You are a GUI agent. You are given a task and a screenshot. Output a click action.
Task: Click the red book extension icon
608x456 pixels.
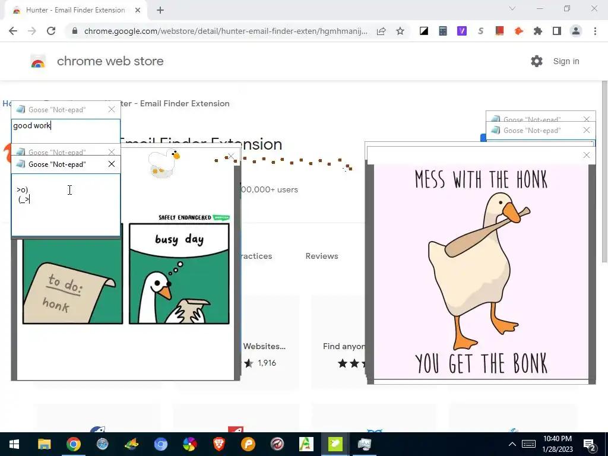click(499, 31)
